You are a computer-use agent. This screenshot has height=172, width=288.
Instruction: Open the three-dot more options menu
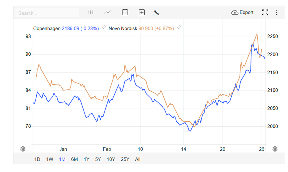(277, 12)
